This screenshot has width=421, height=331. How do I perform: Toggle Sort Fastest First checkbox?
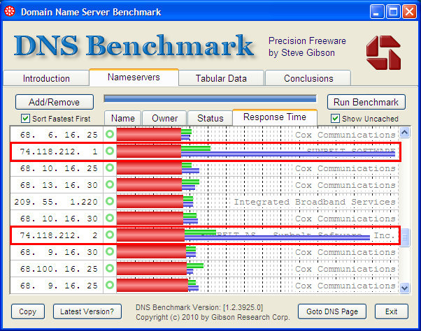25,118
